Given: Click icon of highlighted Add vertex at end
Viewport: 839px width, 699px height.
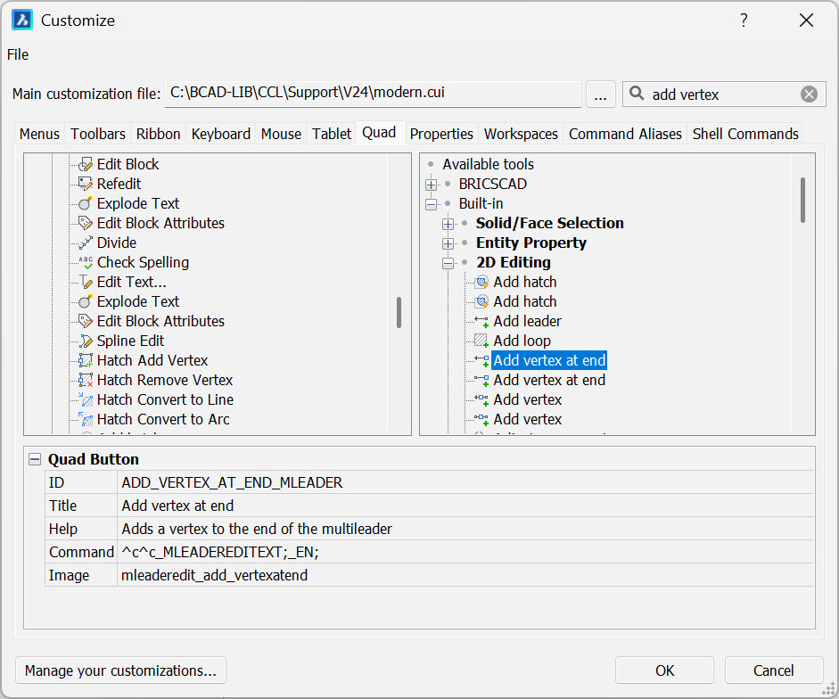Looking at the screenshot, I should click(x=481, y=361).
